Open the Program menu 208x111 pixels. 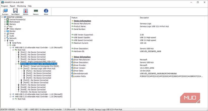(5, 6)
